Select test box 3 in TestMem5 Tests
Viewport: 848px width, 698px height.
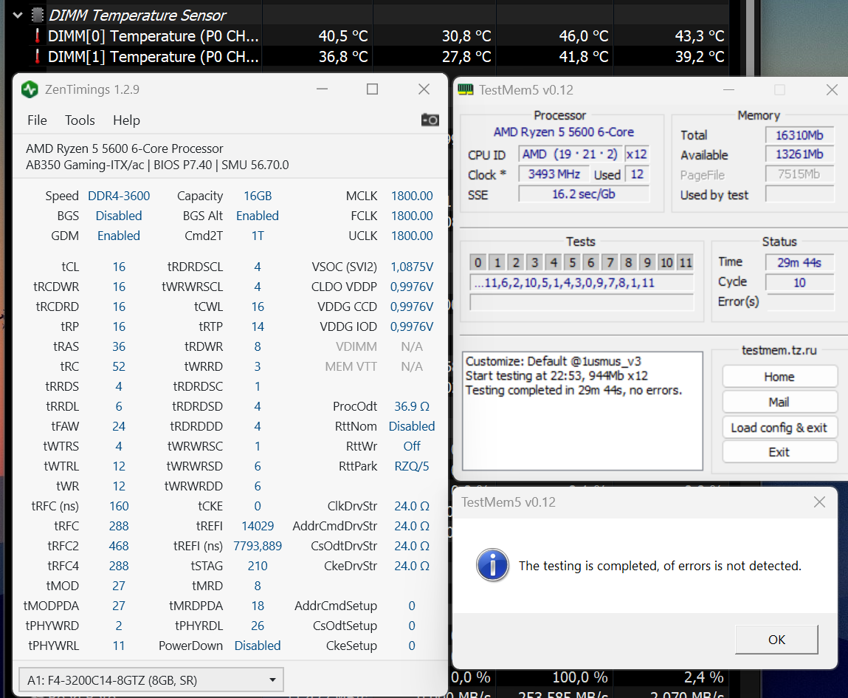(534, 262)
